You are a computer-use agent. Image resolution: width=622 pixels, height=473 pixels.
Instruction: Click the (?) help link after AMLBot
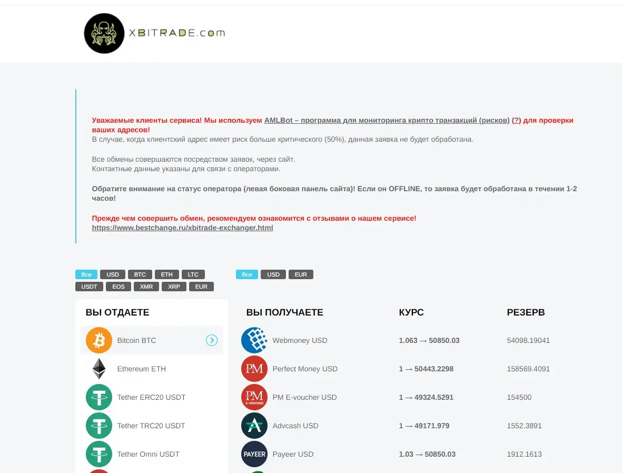pos(516,120)
